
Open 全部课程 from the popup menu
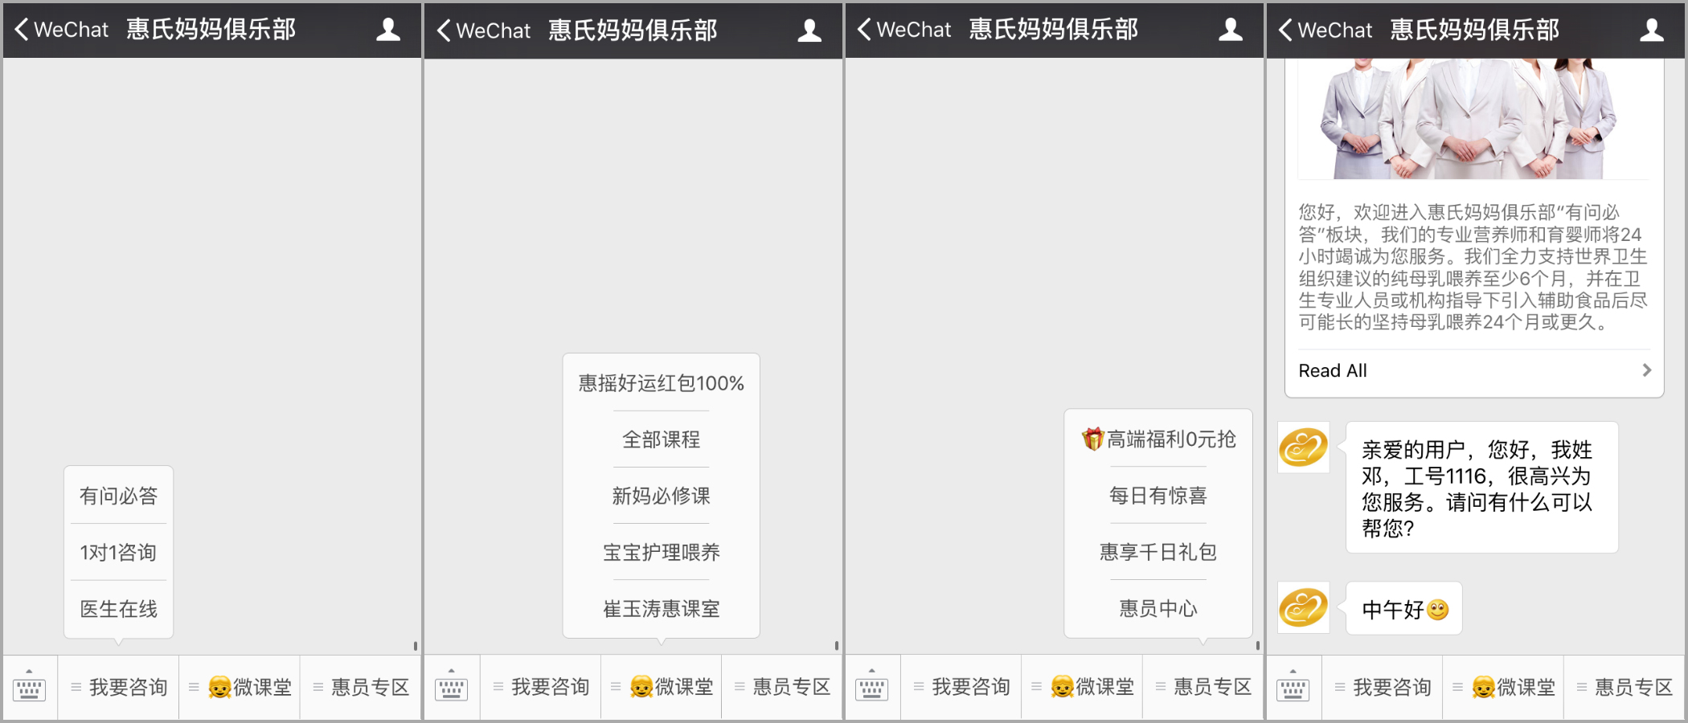(662, 439)
